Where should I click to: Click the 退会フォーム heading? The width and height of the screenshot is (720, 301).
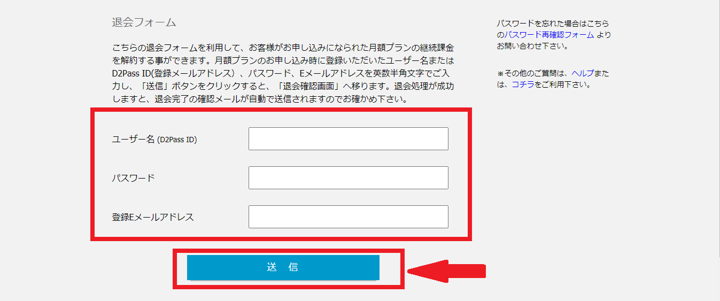(144, 22)
